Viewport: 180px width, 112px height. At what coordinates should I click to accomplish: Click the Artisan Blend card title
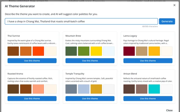point(130,74)
